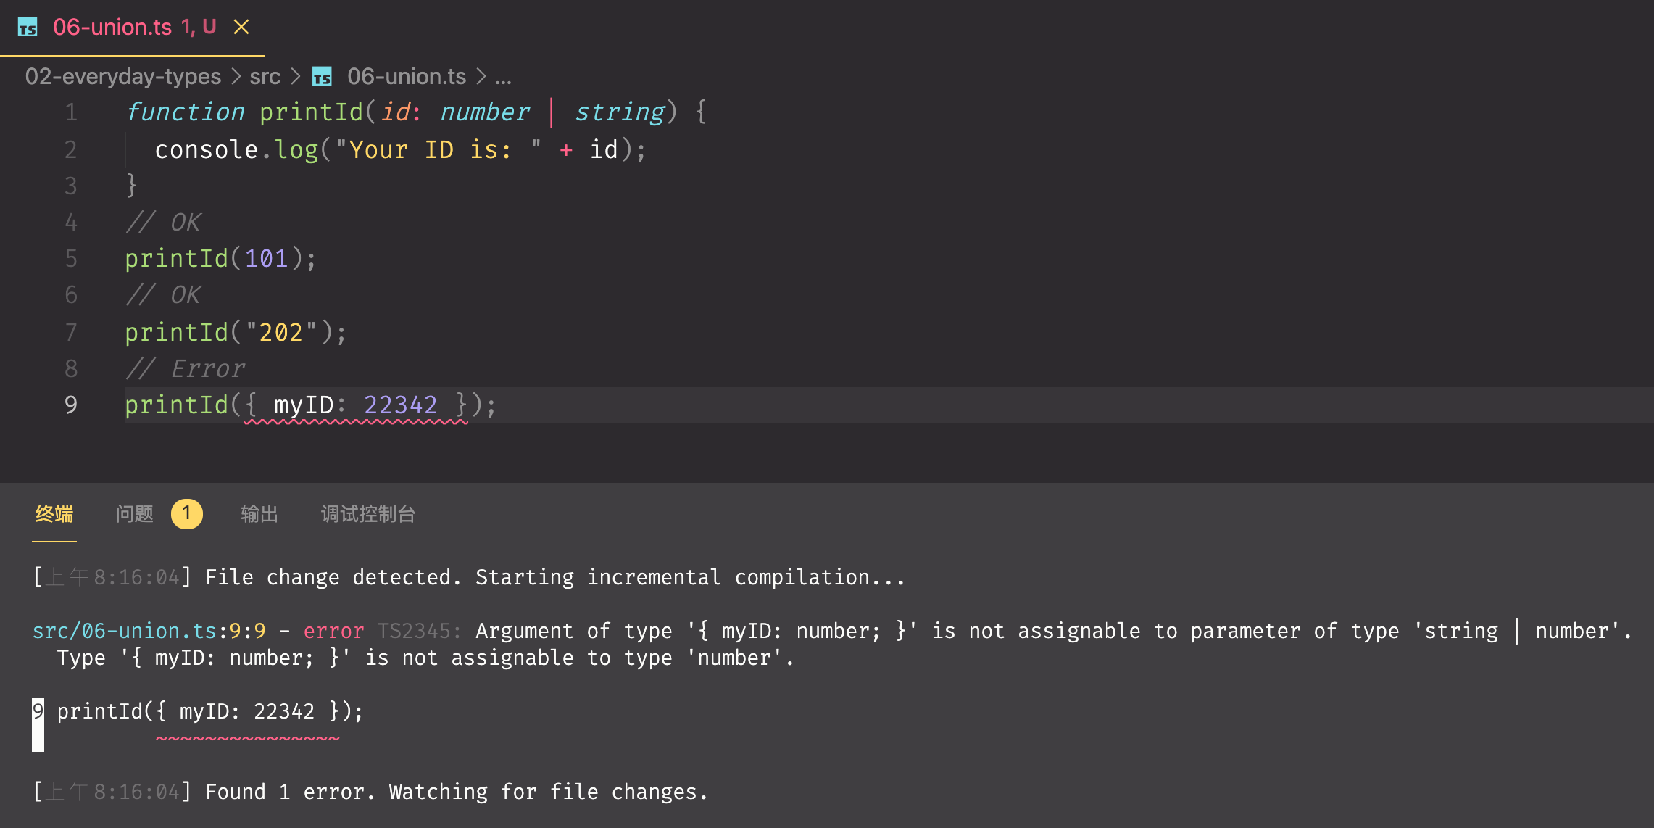1654x828 pixels.
Task: Select the 06-union.ts editor tab
Action: 133,28
